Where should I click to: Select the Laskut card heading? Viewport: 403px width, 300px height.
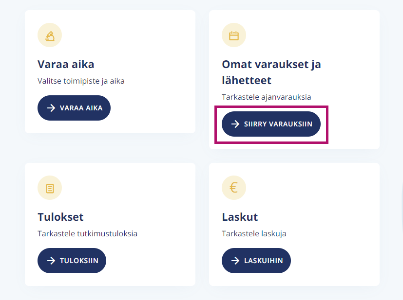pos(240,217)
